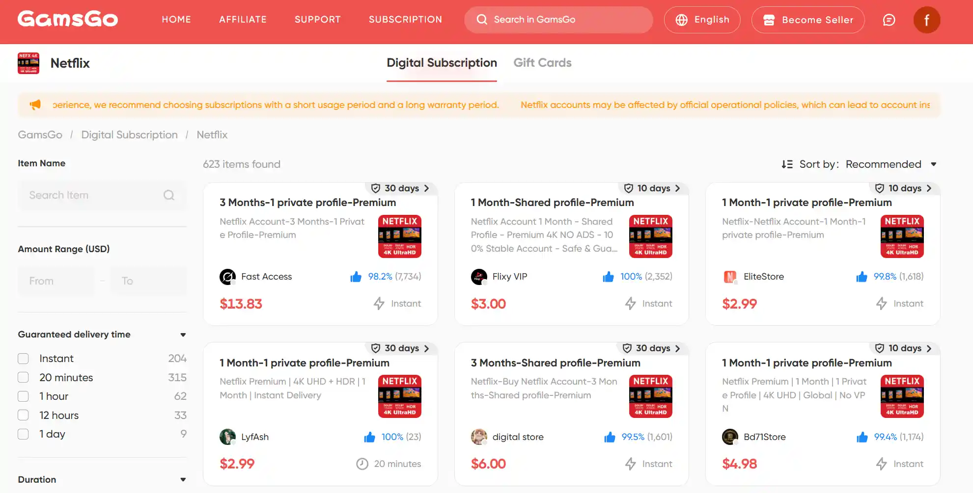
Task: Click the Become Seller button
Action: pyautogui.click(x=808, y=20)
